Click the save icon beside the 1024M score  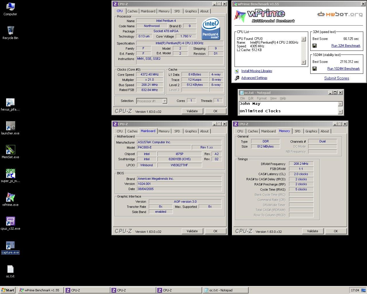(x=315, y=69)
